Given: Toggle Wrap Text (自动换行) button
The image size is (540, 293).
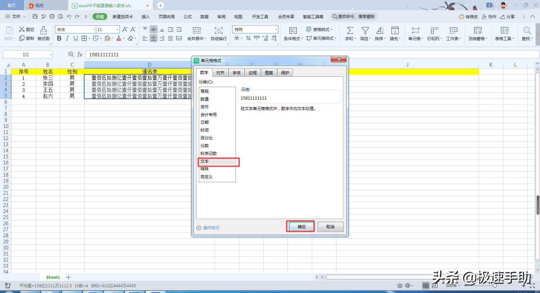Looking at the screenshot, I should 219,33.
